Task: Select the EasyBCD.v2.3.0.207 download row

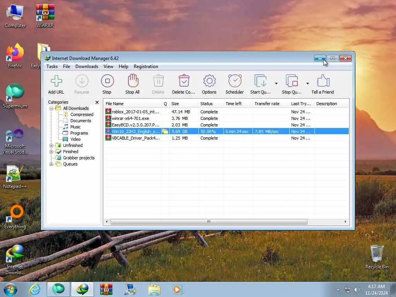Action: point(226,125)
